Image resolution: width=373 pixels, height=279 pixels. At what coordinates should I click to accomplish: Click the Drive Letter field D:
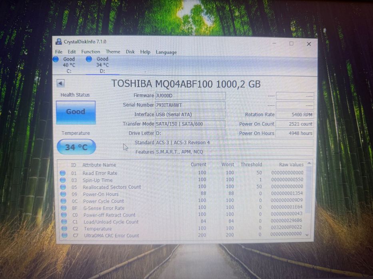tap(190, 134)
